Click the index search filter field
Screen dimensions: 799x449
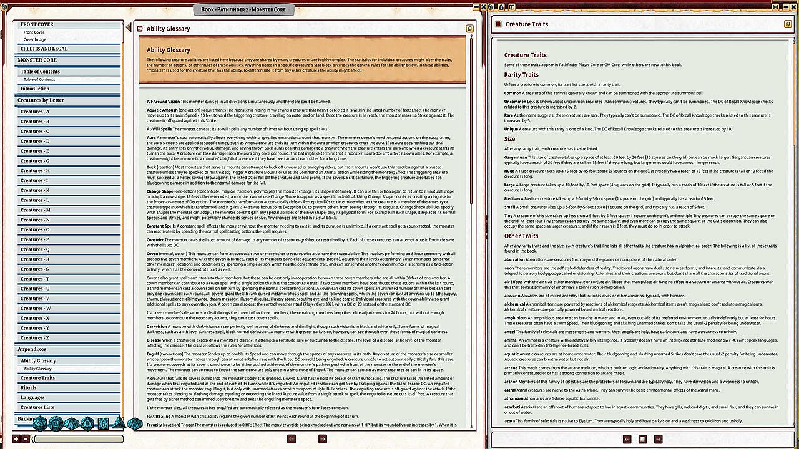coord(79,439)
